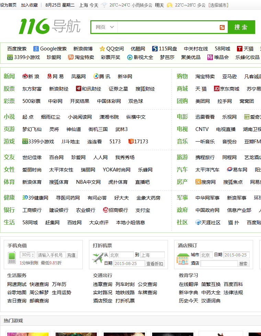
Task: Open the 网页 search type dropdown
Action: (104, 27)
